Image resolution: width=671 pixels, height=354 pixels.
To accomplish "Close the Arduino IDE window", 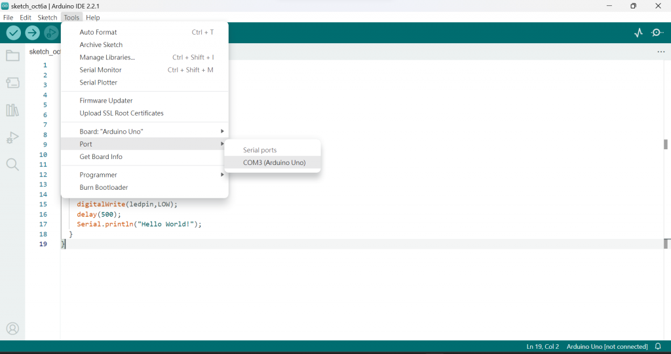I will point(658,6).
